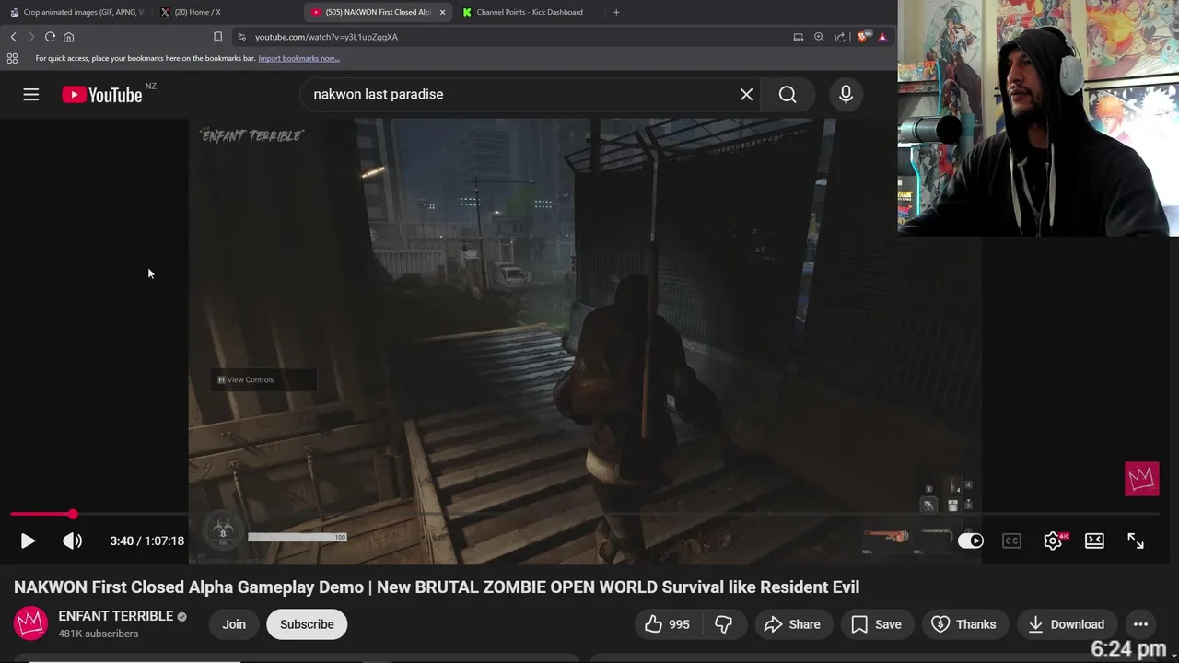The width and height of the screenshot is (1179, 663).
Task: Click the video title text
Action: (x=437, y=587)
